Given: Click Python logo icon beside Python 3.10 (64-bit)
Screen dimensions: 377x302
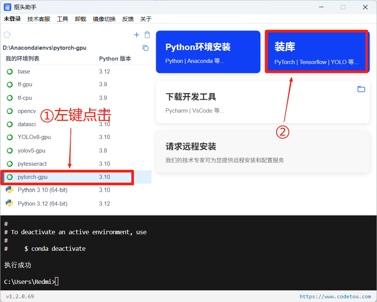Looking at the screenshot, I should coord(9,190).
